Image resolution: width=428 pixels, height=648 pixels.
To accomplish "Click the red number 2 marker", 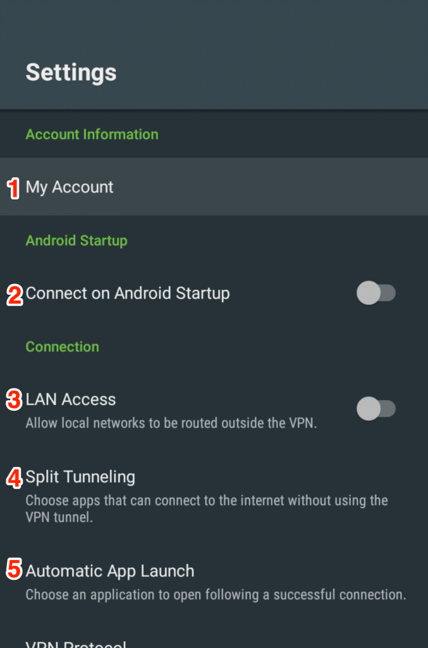I will click(15, 295).
